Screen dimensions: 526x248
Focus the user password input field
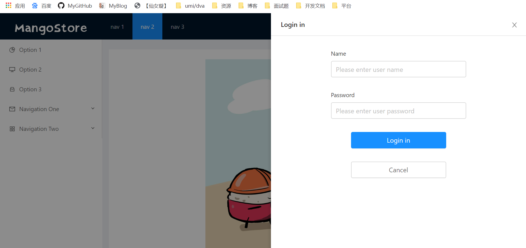click(x=398, y=111)
